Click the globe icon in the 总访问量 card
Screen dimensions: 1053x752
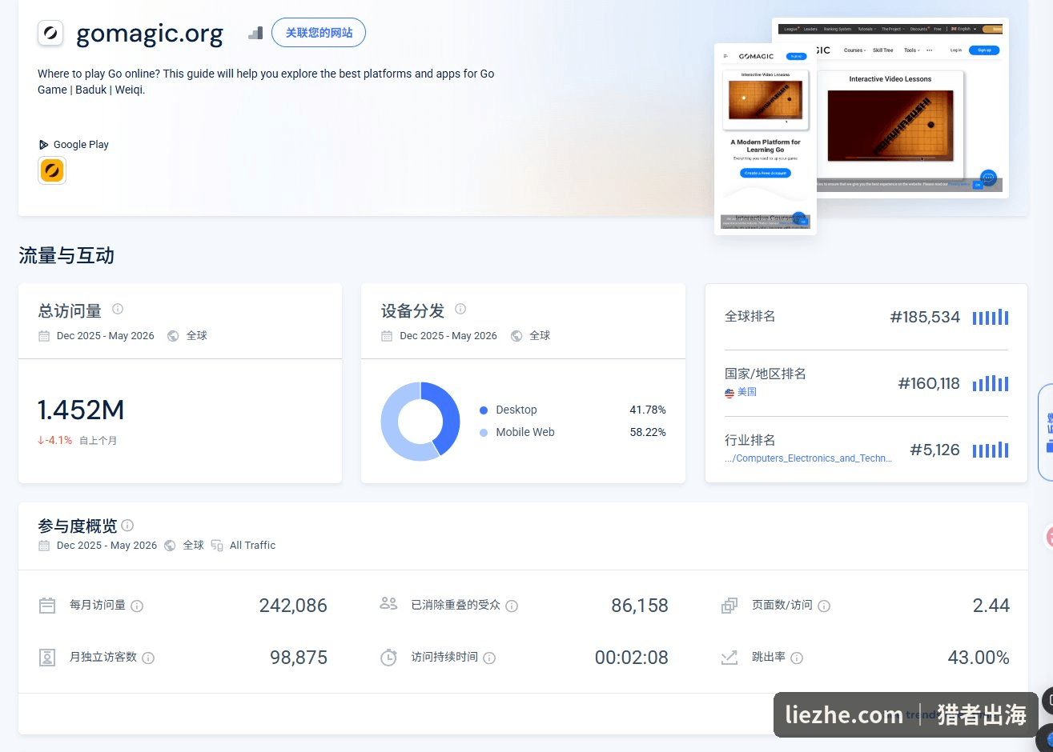tap(173, 336)
